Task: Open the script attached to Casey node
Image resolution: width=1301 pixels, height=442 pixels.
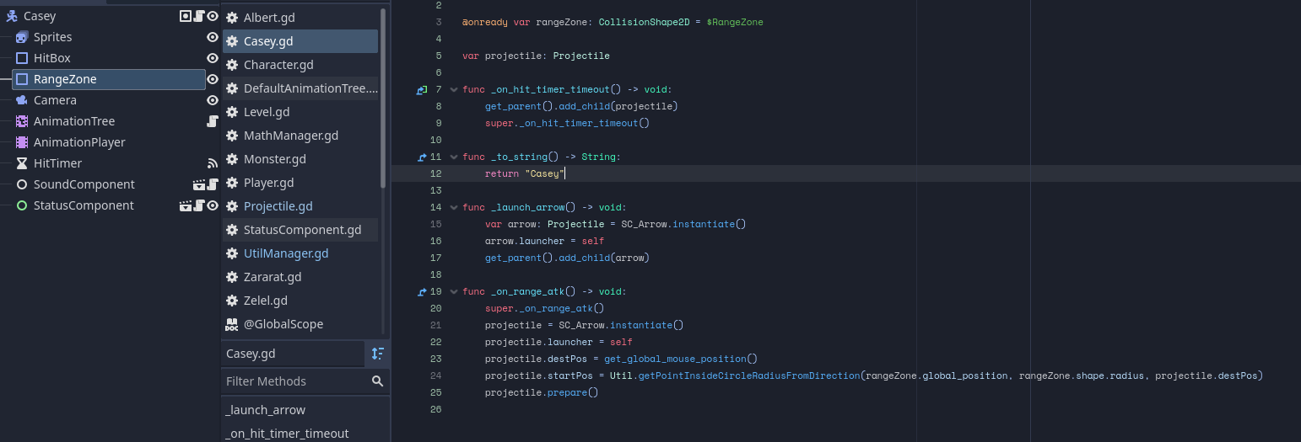Action: coord(199,16)
